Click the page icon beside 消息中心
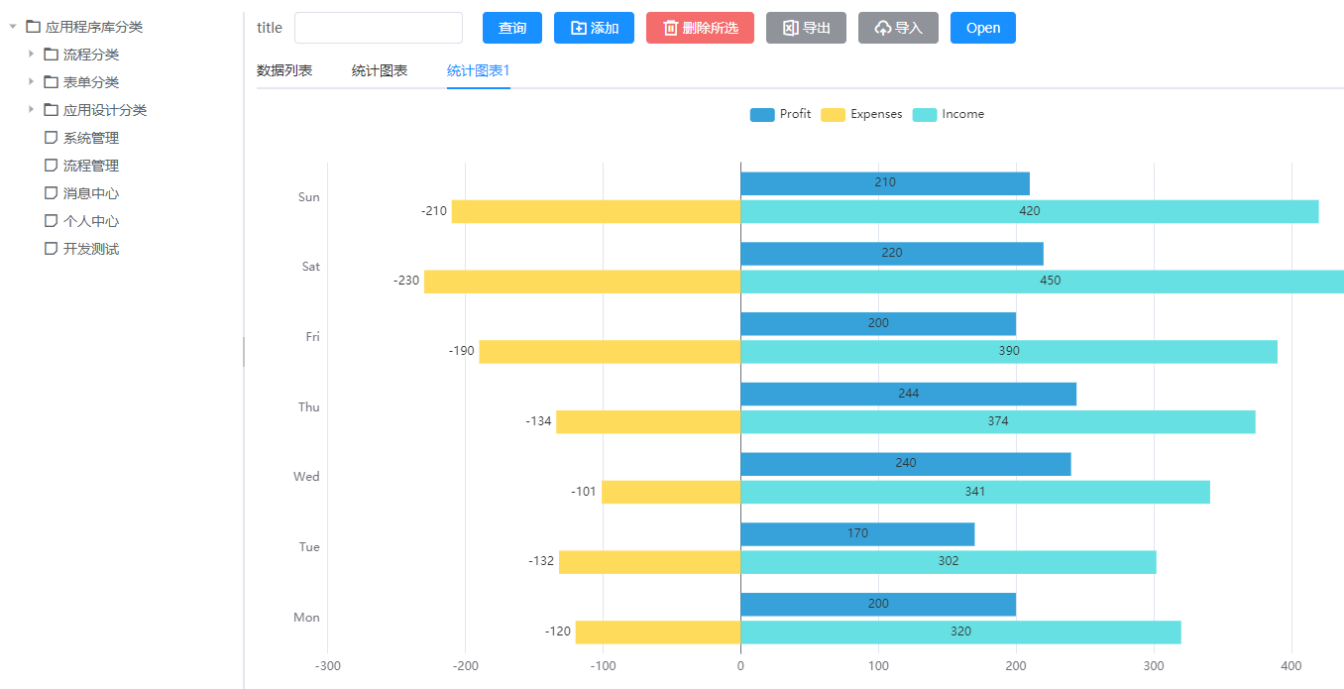 coord(52,193)
